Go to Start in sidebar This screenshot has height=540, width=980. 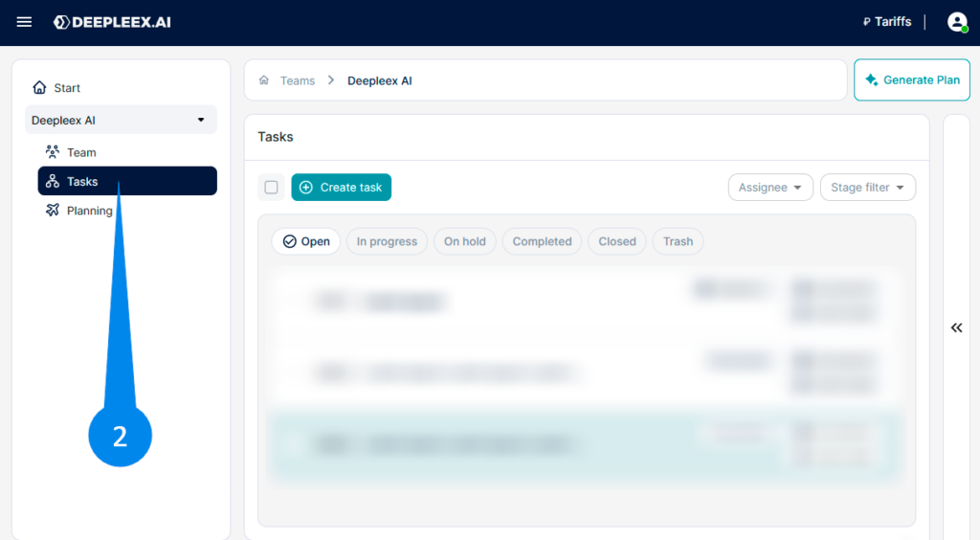coord(56,87)
